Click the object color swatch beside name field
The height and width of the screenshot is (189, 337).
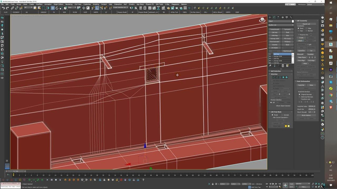[x=293, y=21]
